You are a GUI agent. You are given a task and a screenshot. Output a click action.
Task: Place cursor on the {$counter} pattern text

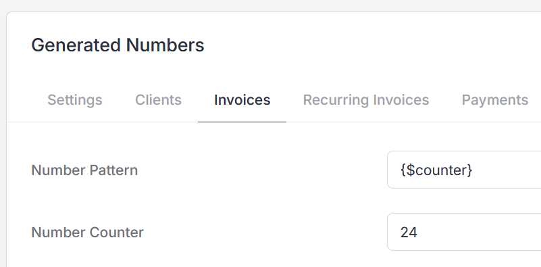click(436, 170)
